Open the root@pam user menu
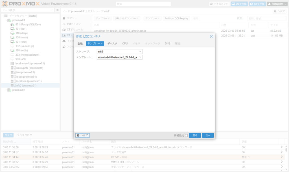 (277, 4)
